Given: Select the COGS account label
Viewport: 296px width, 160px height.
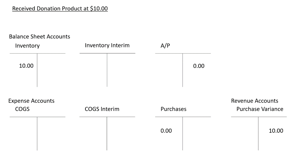Looking at the screenshot, I should tap(22, 109).
